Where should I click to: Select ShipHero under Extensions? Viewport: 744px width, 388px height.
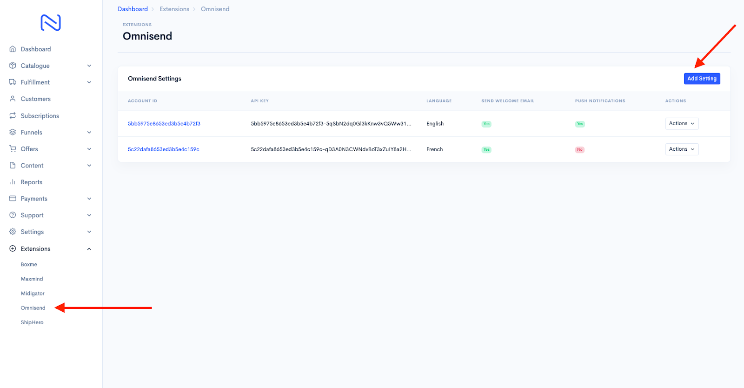point(32,322)
